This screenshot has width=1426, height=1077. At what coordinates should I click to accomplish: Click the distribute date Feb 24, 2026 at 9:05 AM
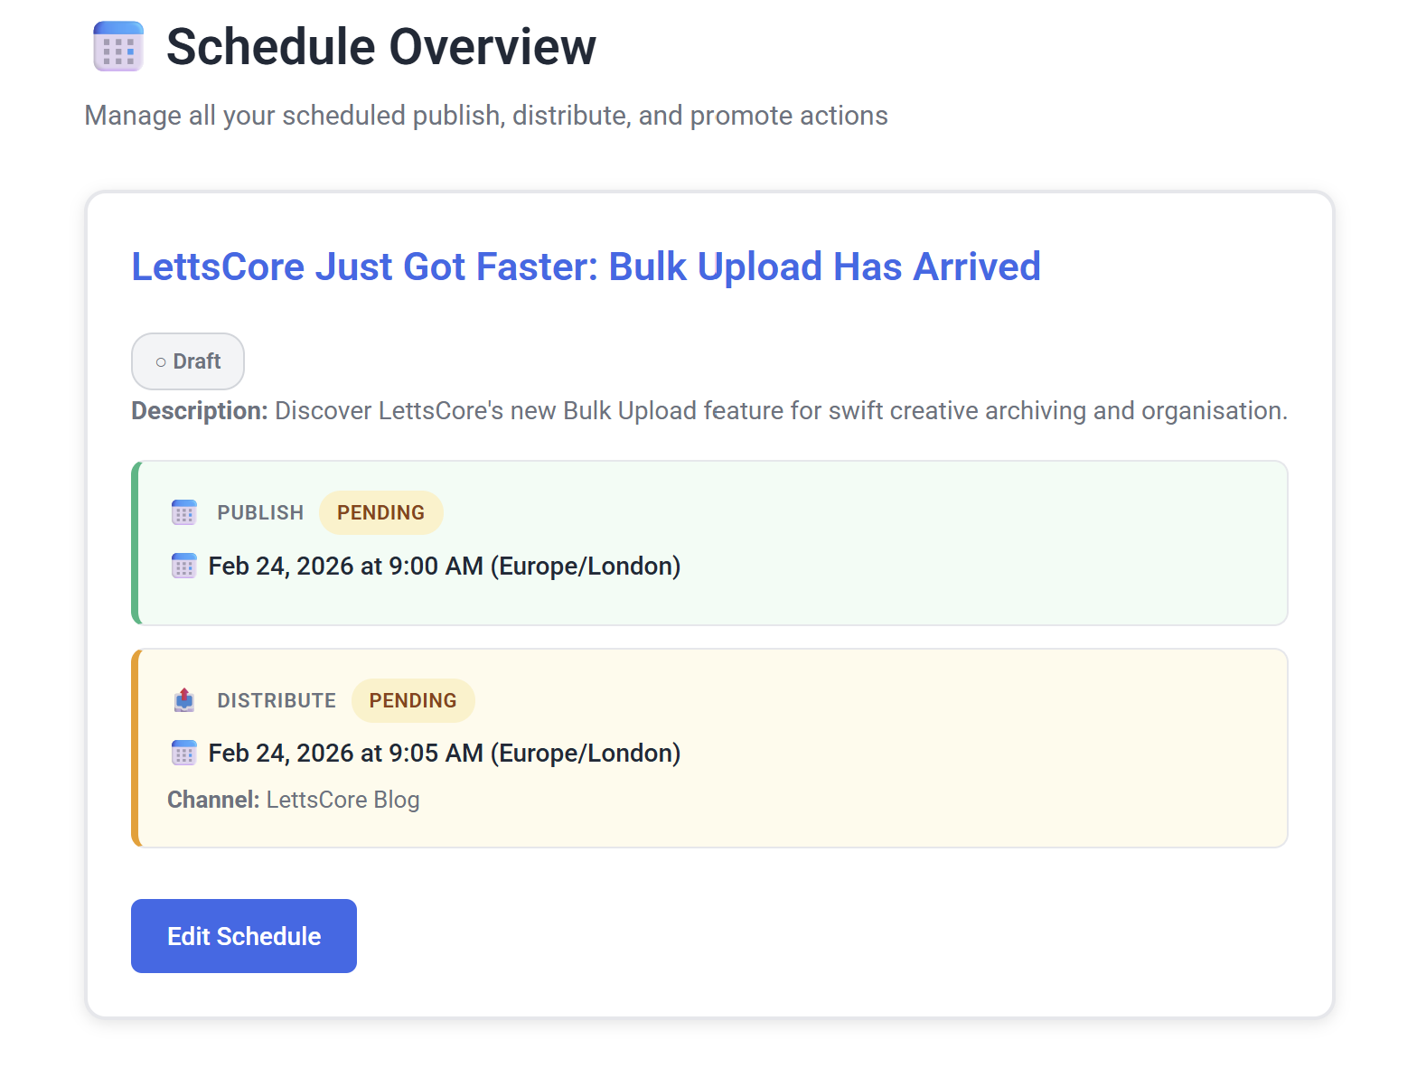445,754
